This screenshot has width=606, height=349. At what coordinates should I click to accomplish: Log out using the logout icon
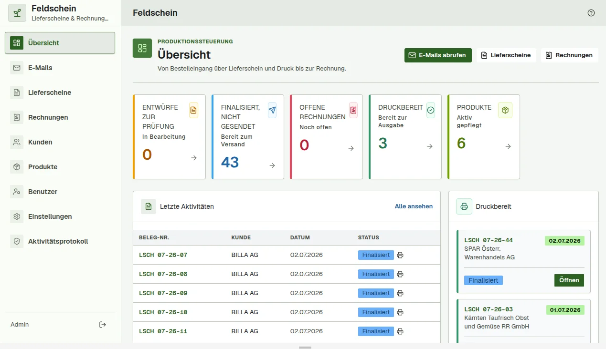pyautogui.click(x=103, y=325)
